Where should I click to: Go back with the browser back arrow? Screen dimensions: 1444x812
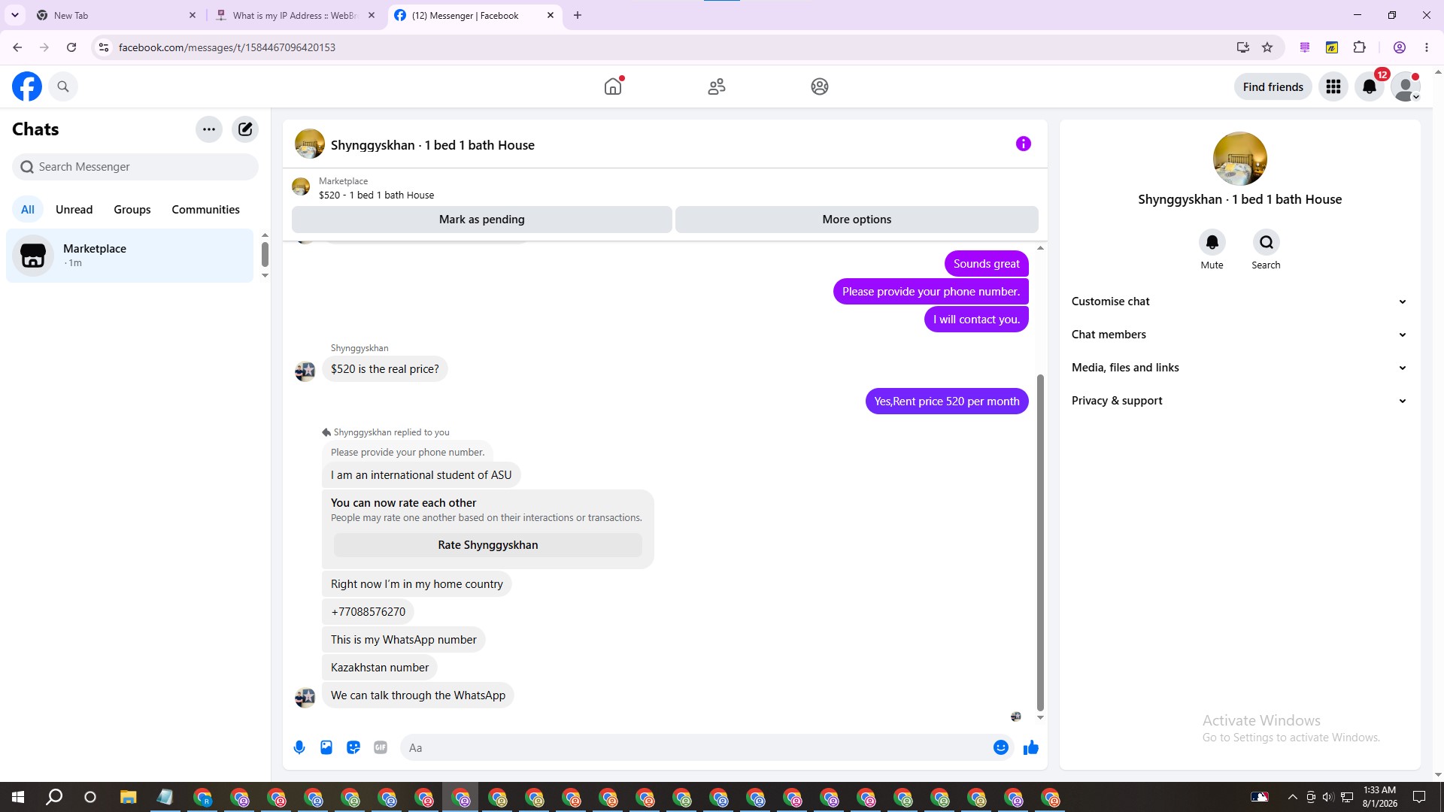coord(17,47)
